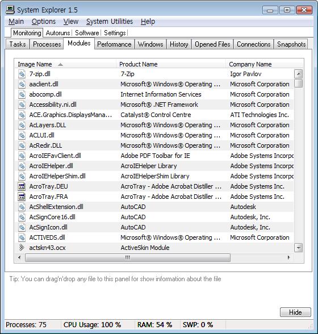Open the Tasks tab
The width and height of the screenshot is (318, 334).
click(17, 44)
